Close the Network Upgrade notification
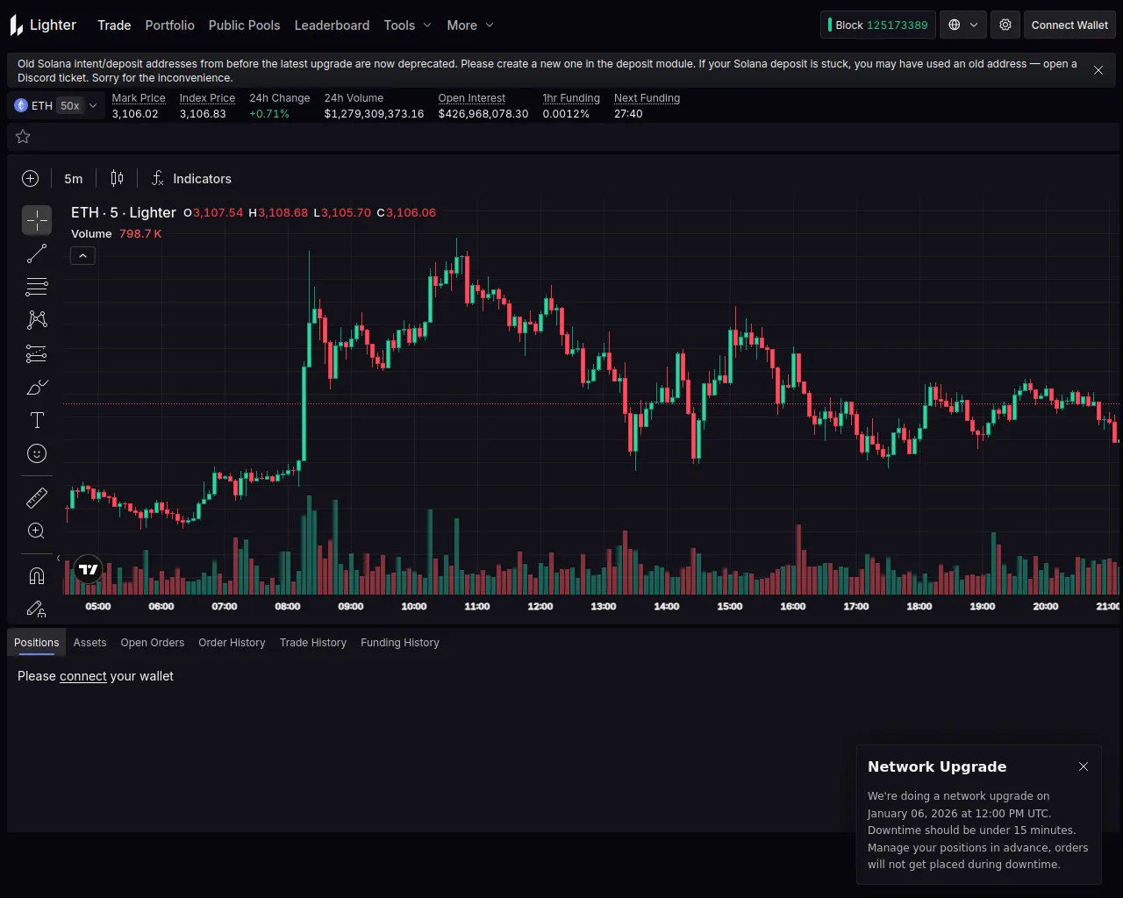 (1084, 766)
